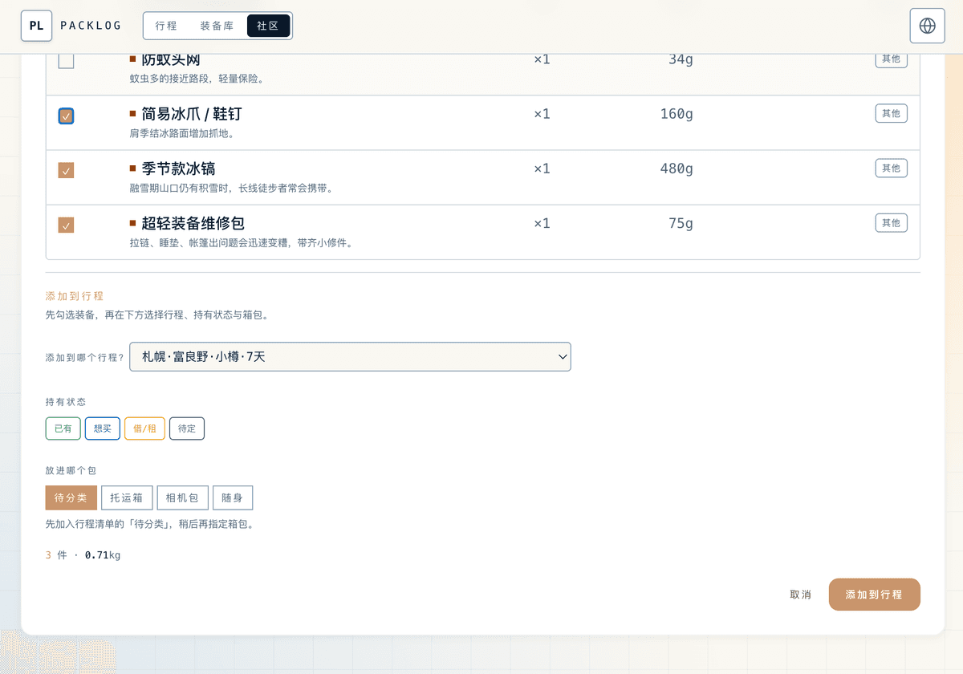
Task: Uncheck the 季节款冰镐 checkbox
Action: [x=67, y=171]
